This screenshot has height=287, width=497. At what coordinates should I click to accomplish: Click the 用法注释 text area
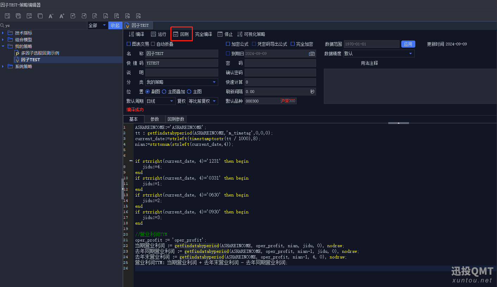pyautogui.click(x=410, y=86)
